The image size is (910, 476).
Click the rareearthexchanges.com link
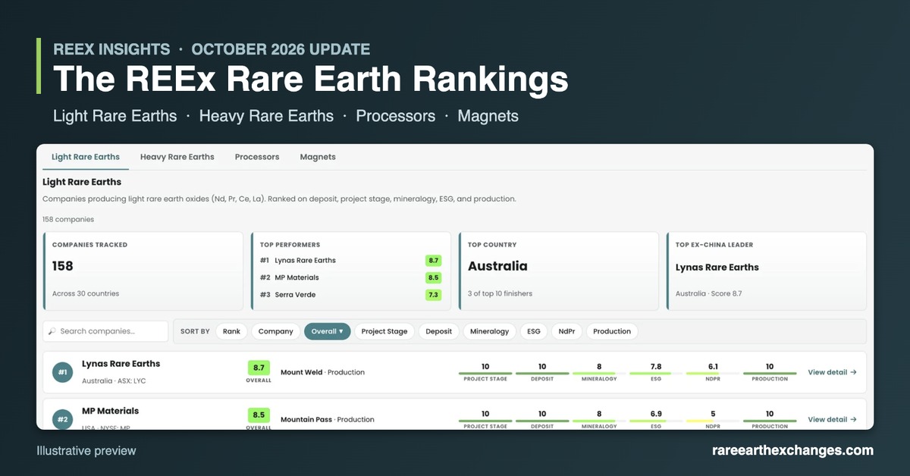(x=793, y=450)
